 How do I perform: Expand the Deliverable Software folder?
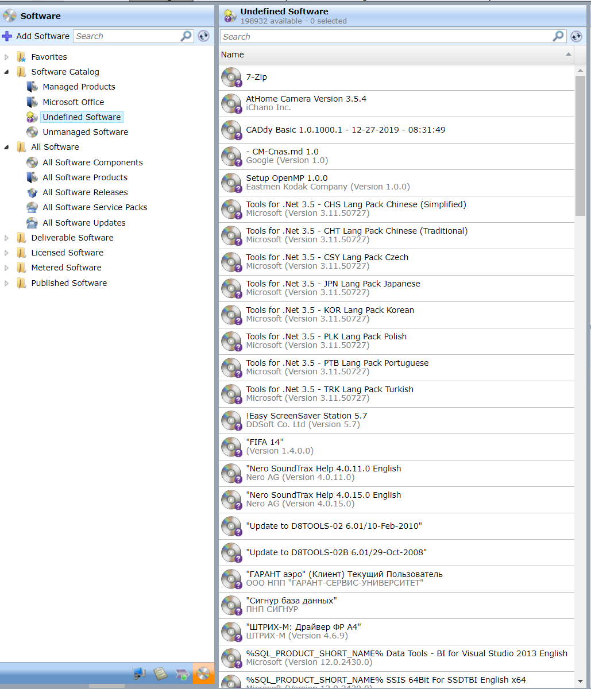[x=6, y=238]
